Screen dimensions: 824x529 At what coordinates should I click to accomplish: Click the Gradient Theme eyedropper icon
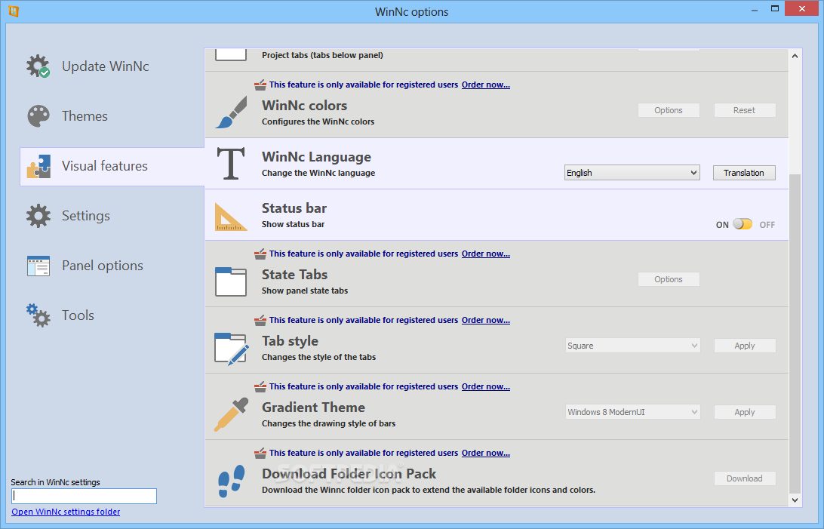tap(231, 414)
